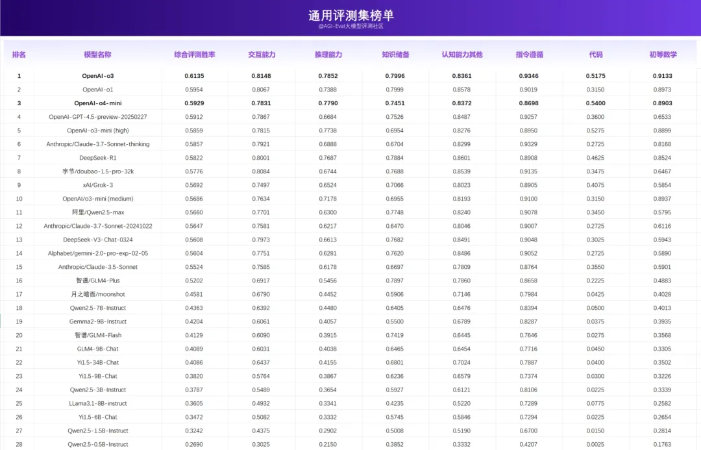
Task: Click DeepSeek-R1 interaction score 0.8001
Action: point(261,158)
